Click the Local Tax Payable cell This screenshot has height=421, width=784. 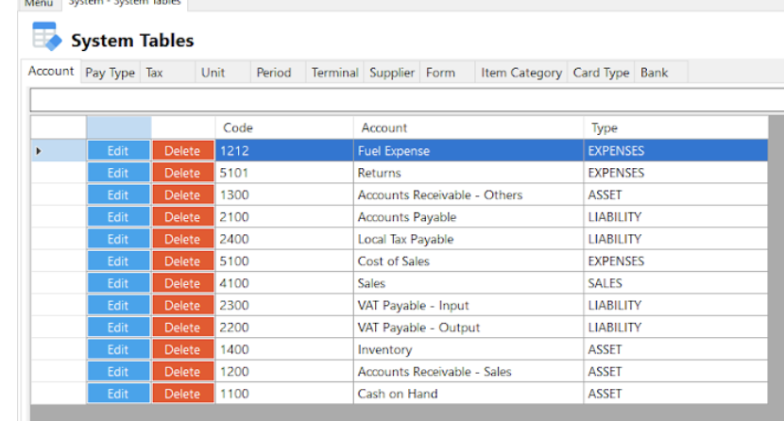469,239
